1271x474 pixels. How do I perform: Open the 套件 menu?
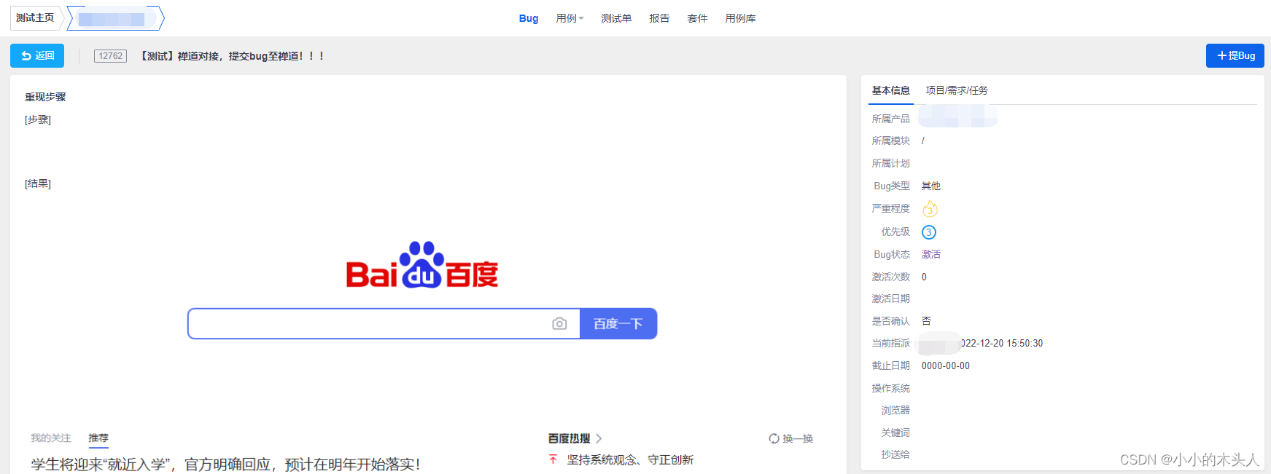(697, 18)
